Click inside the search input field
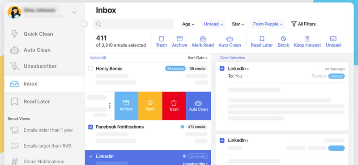Screen dimensions: 358x165 (x=133, y=24)
